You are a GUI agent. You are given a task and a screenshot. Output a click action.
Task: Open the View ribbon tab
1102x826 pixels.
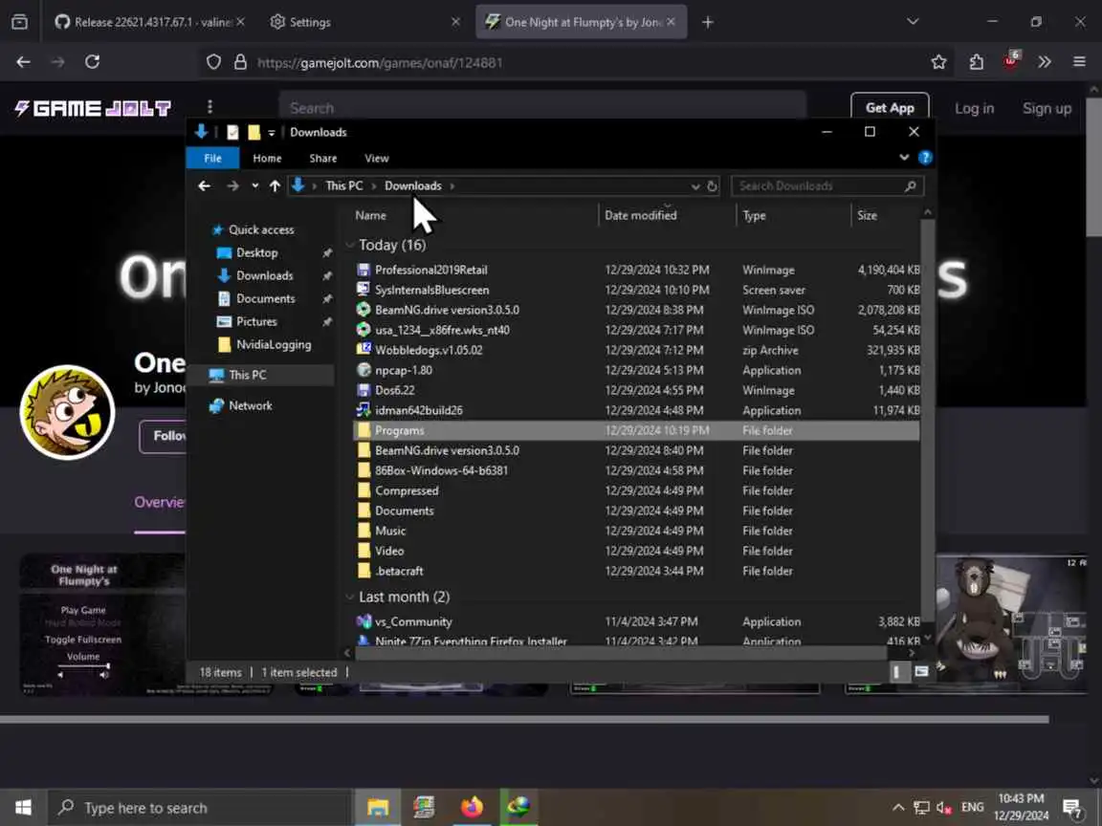point(377,158)
